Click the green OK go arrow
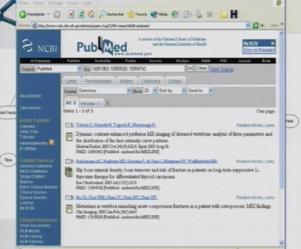This screenshot has height=249, width=301. tap(255, 26)
